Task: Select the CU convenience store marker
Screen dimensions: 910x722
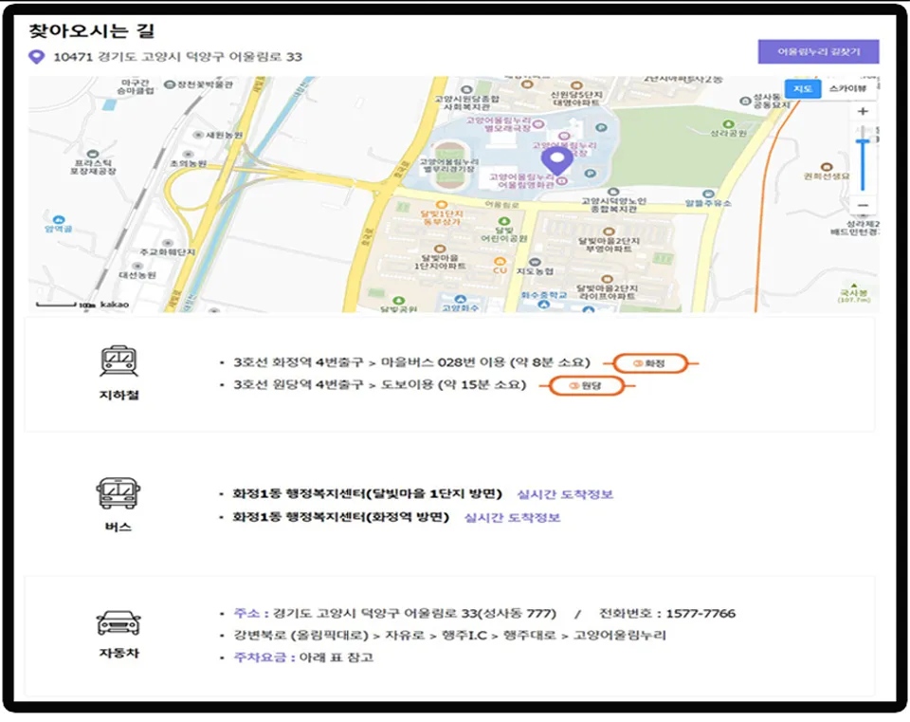Action: point(500,262)
